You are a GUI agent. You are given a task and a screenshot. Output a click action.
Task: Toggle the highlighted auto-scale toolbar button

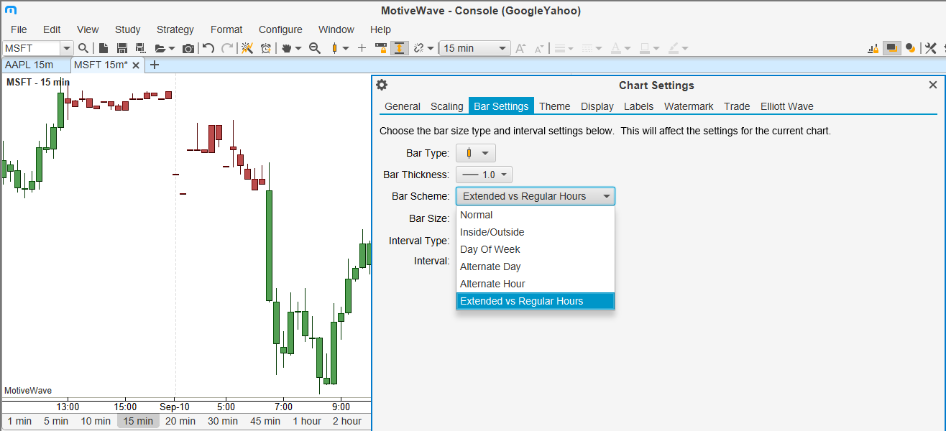pos(399,48)
